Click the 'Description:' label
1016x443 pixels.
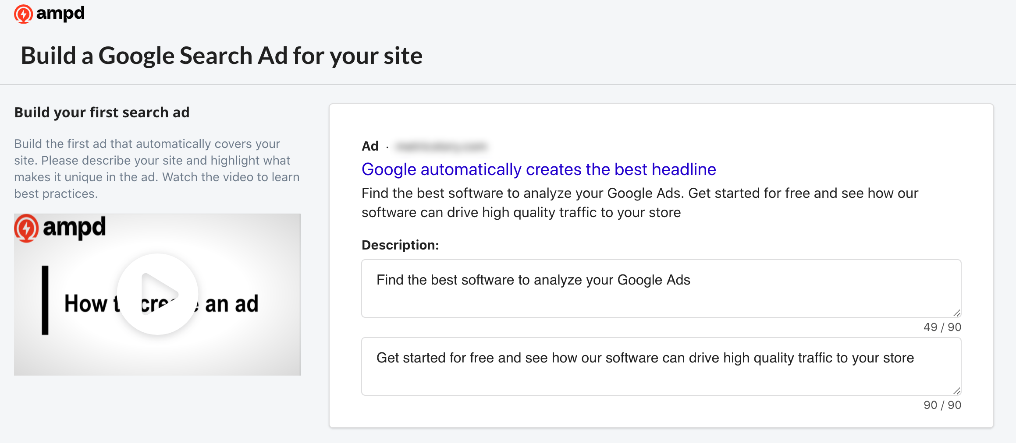point(400,245)
